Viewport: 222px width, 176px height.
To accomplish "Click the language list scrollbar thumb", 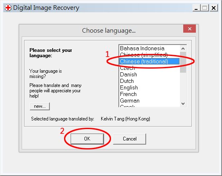I will (183, 62).
